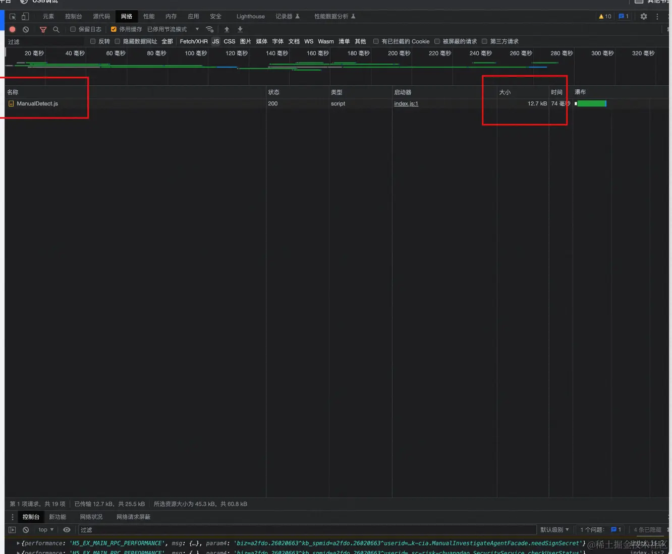Focus the network 过滤 filter field
The image size is (672, 554).
click(45, 42)
